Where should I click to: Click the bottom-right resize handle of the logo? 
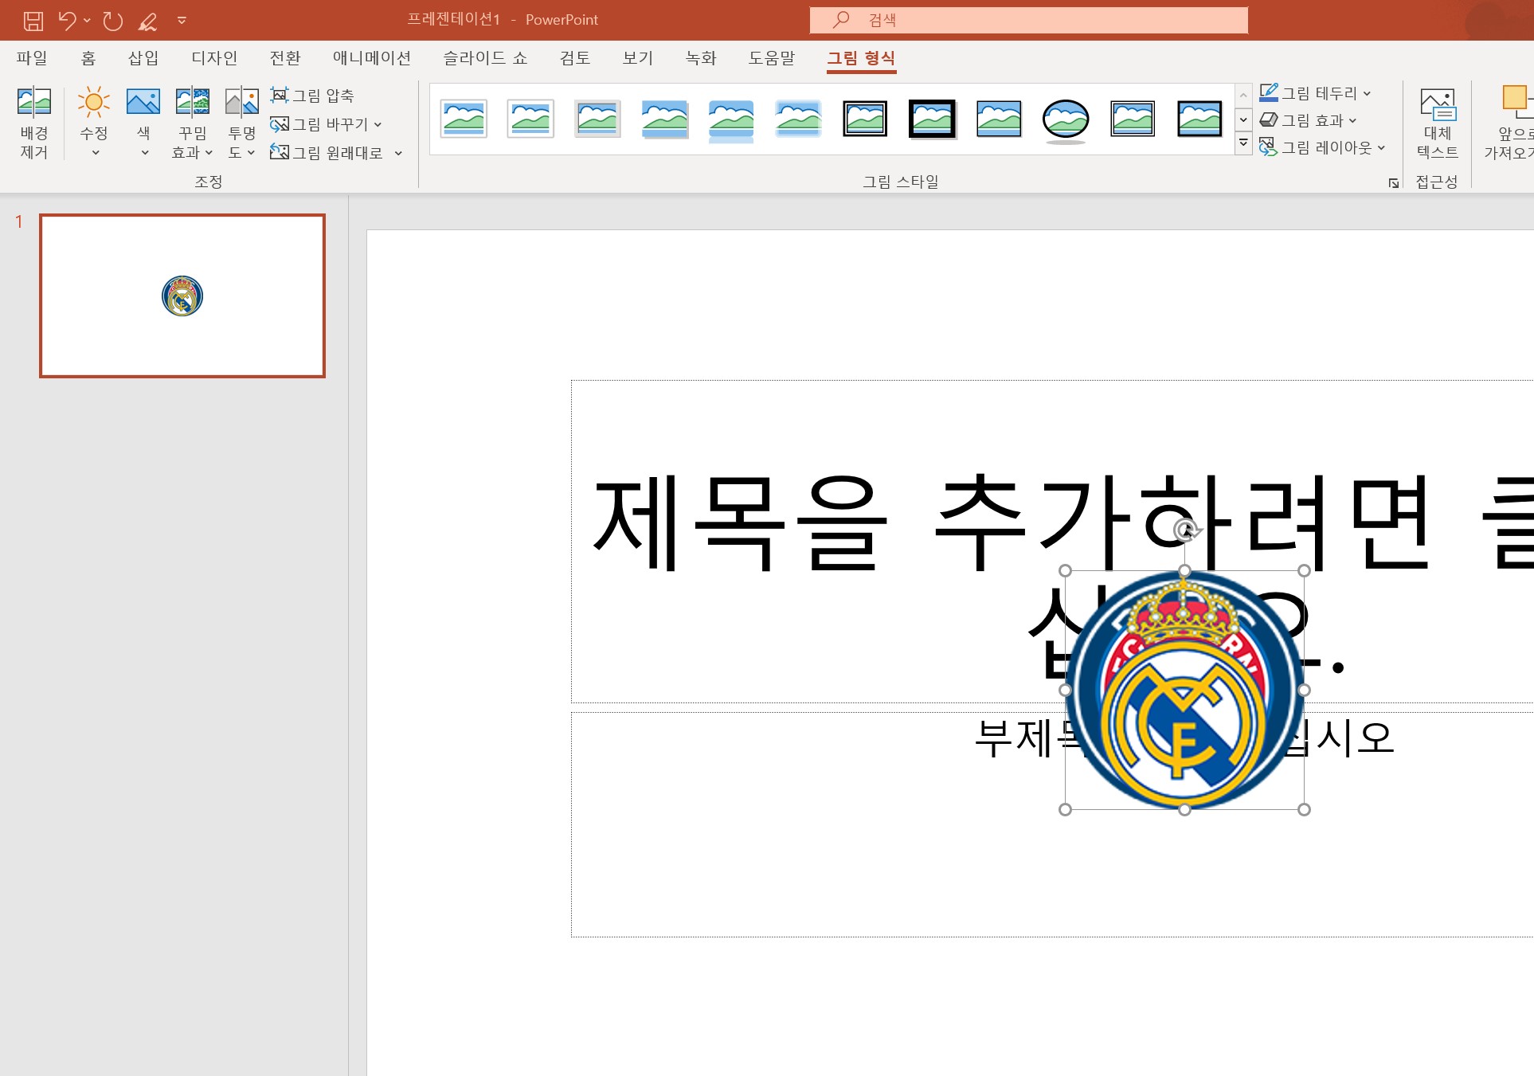coord(1304,809)
